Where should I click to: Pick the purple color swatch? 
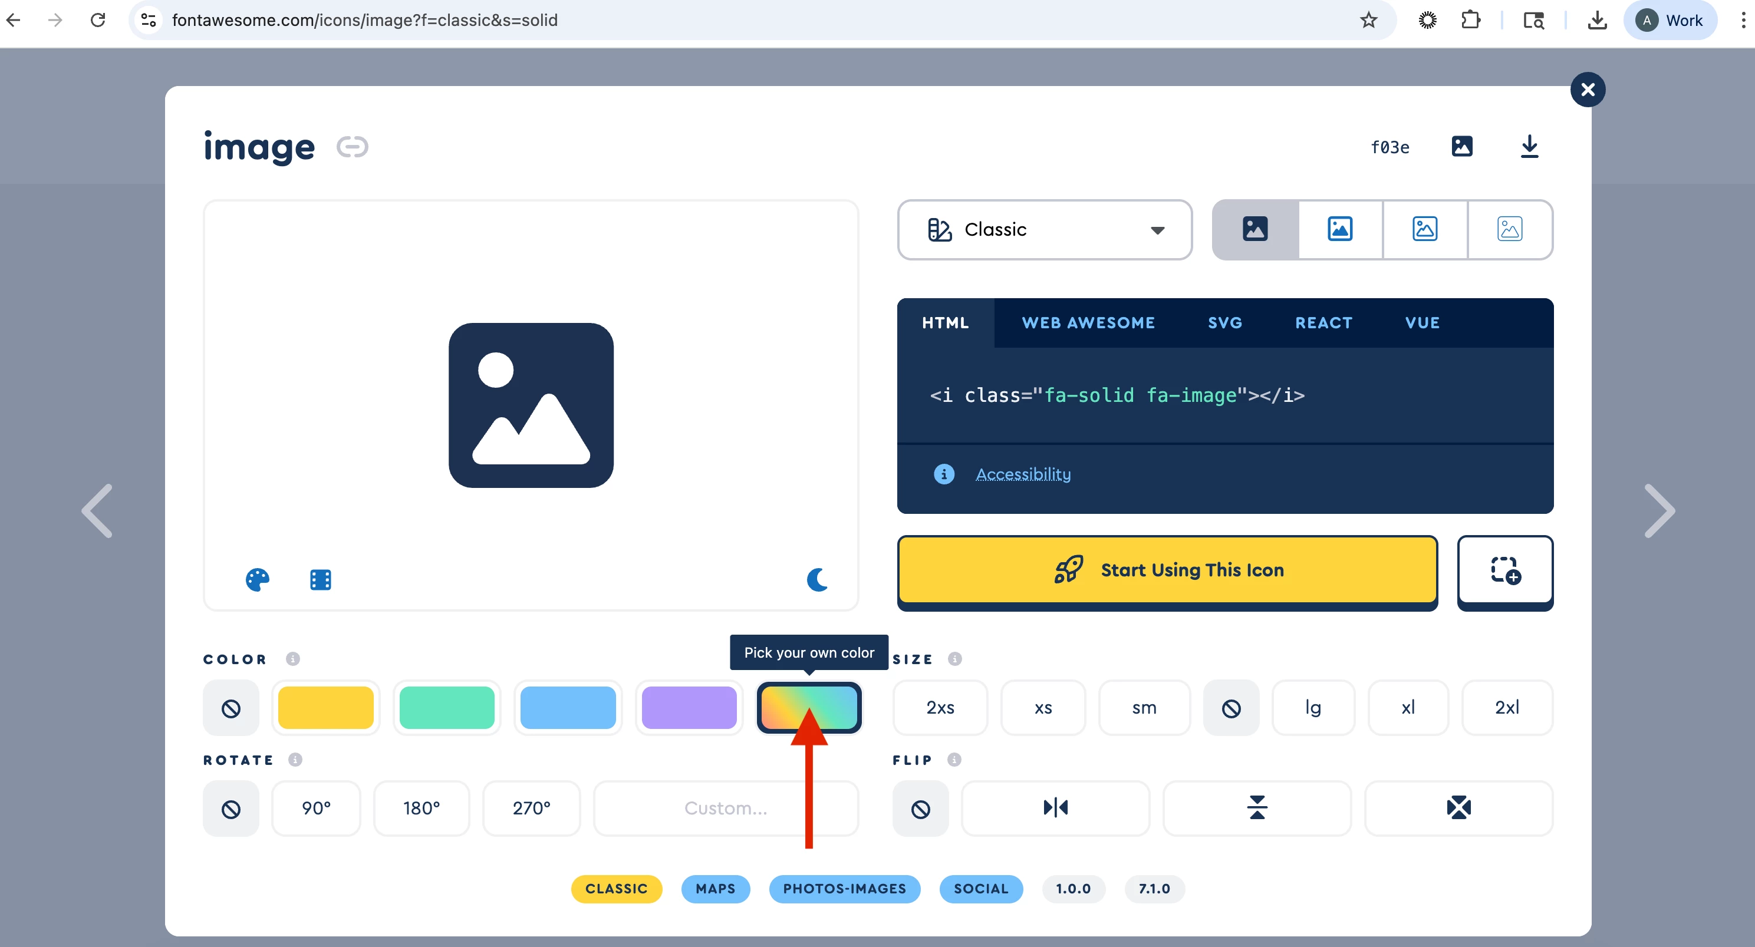689,707
